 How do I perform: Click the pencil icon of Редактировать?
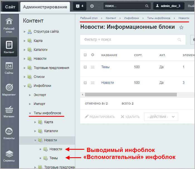[87, 116]
